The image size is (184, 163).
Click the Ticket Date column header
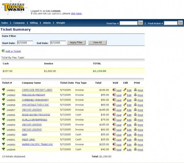pyautogui.click(x=67, y=83)
